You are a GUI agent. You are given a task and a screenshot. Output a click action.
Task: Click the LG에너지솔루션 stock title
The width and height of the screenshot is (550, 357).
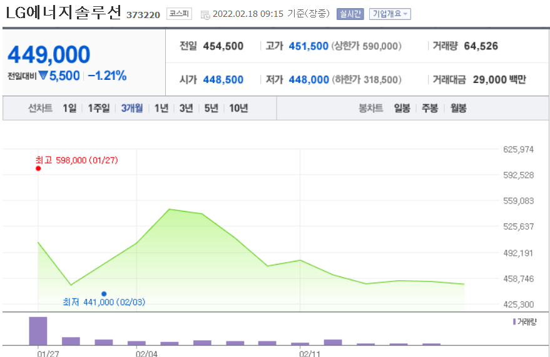[x=63, y=12]
